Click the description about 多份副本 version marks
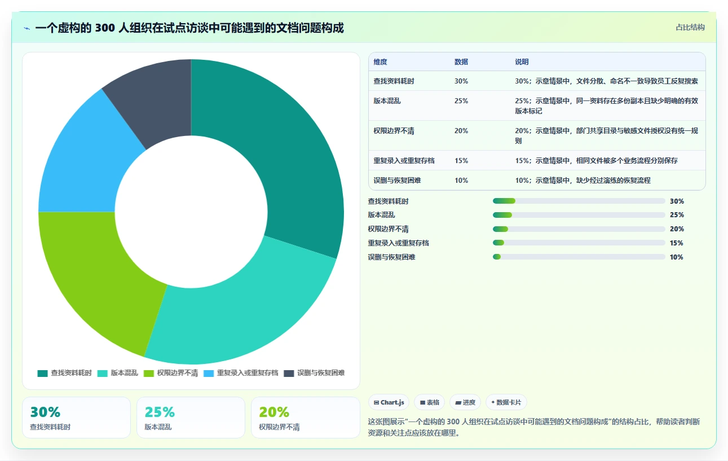The width and height of the screenshot is (728, 461). pos(607,106)
